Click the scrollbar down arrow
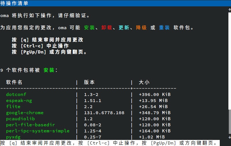 click(x=230, y=137)
